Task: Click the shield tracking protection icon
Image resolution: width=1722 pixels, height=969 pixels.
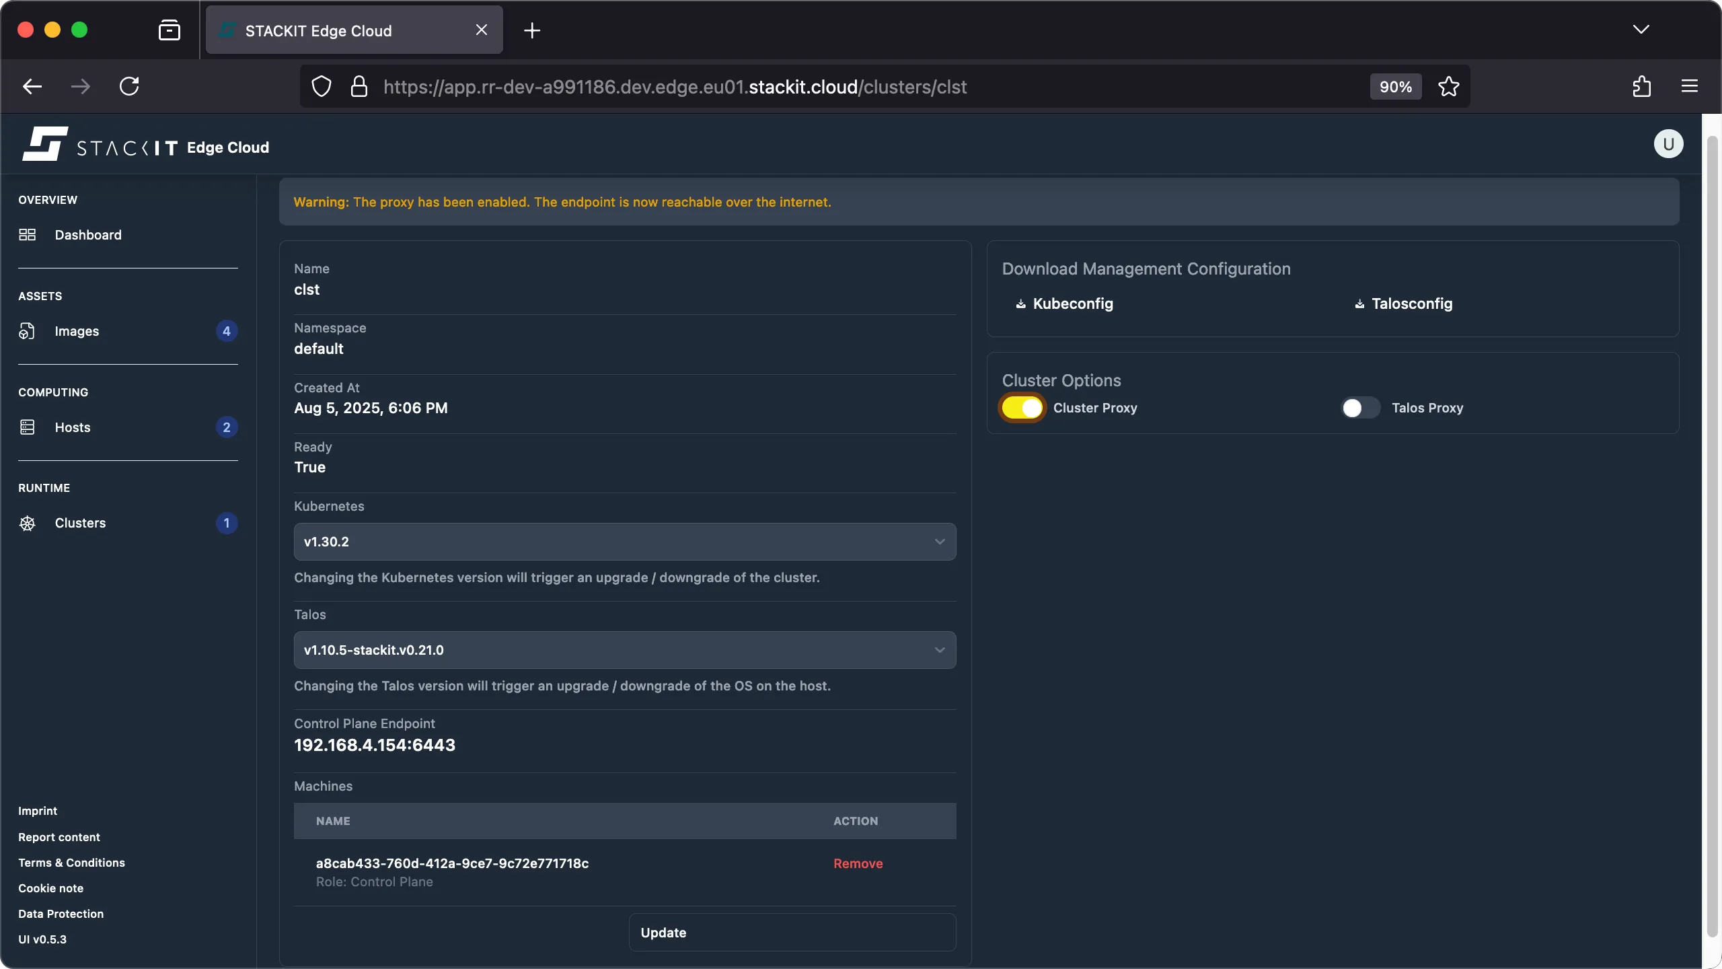Action: (320, 86)
